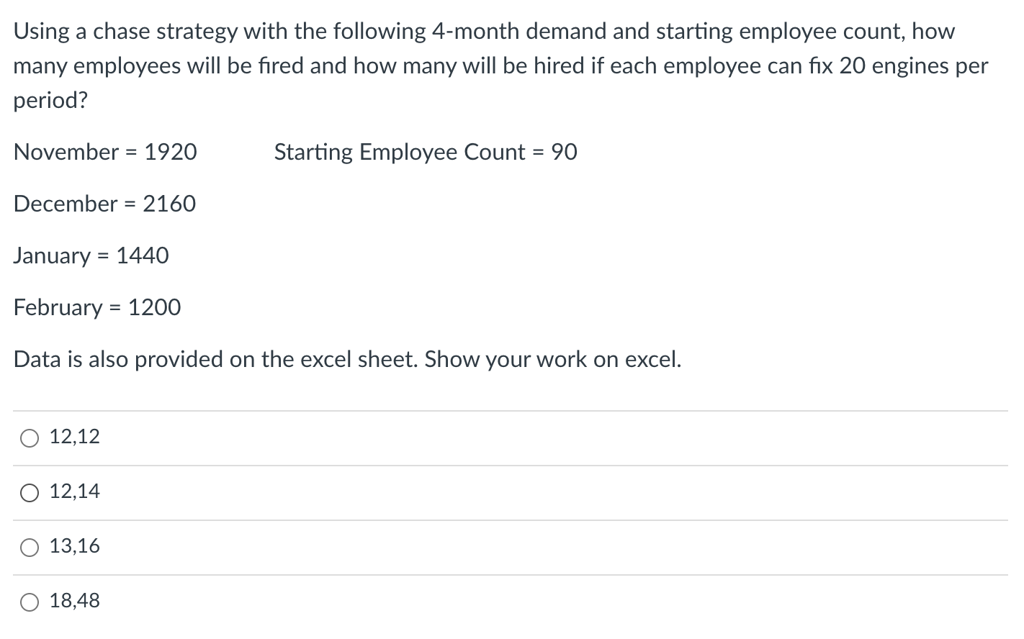Click the November = 1920 demand line
The width and height of the screenshot is (1024, 639).
(105, 153)
